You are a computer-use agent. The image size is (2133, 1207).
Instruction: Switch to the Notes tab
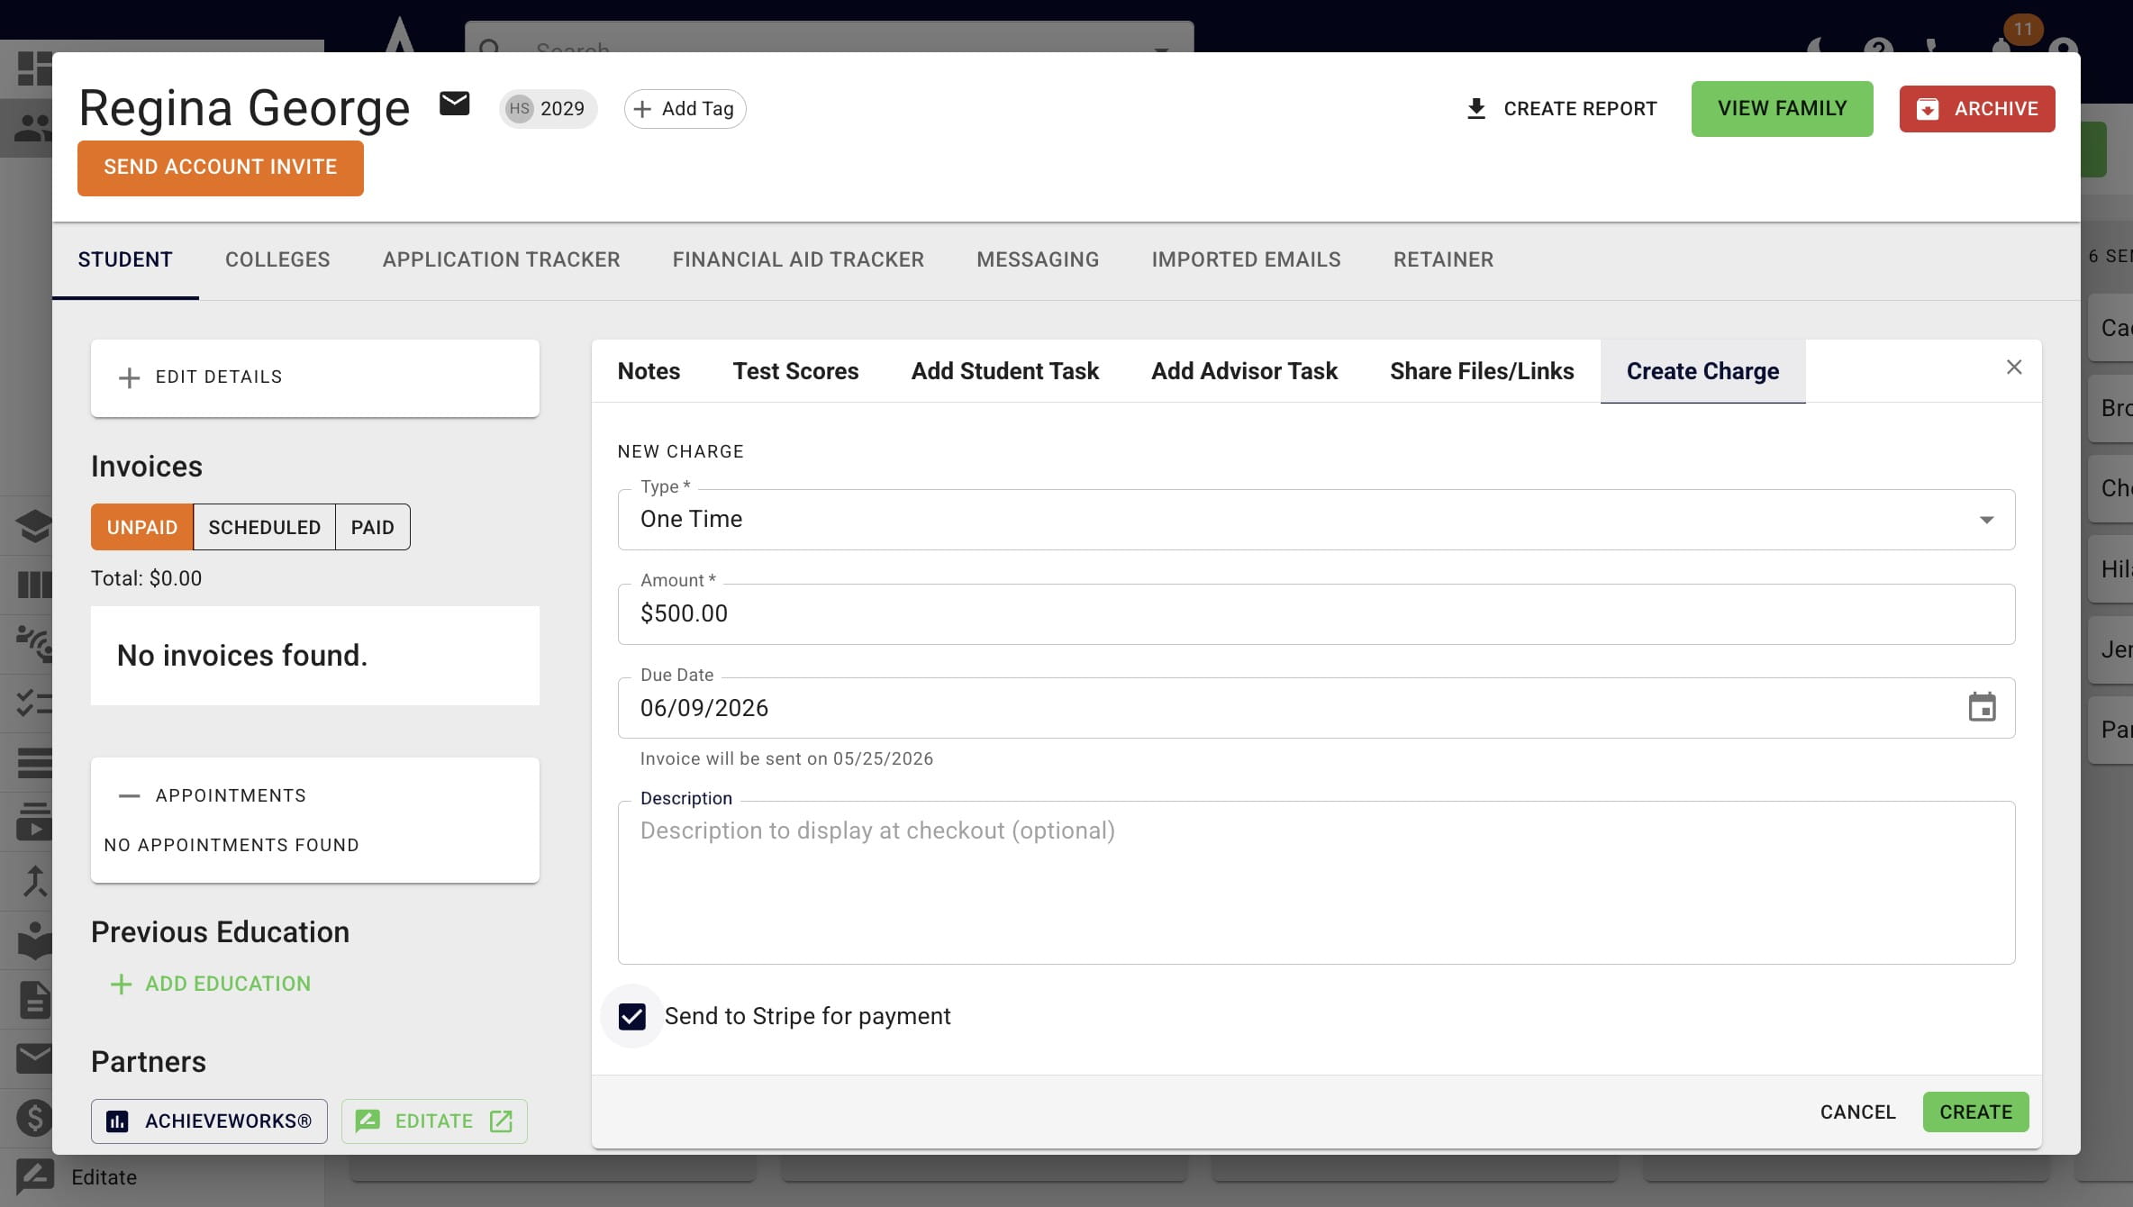point(649,371)
